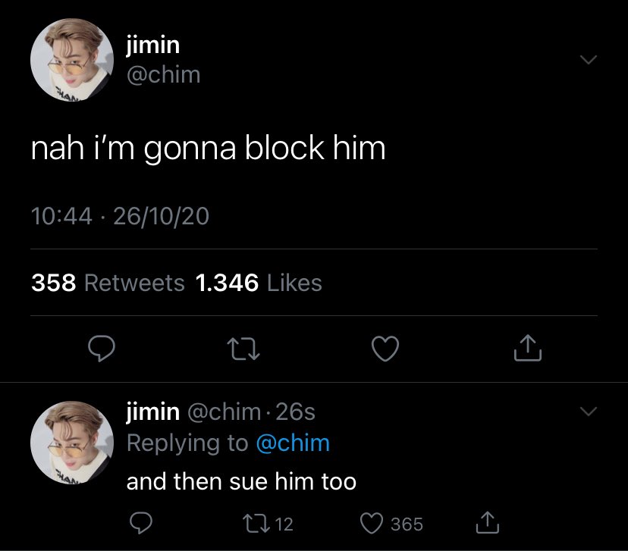Share the main tweet via share icon

click(x=527, y=348)
